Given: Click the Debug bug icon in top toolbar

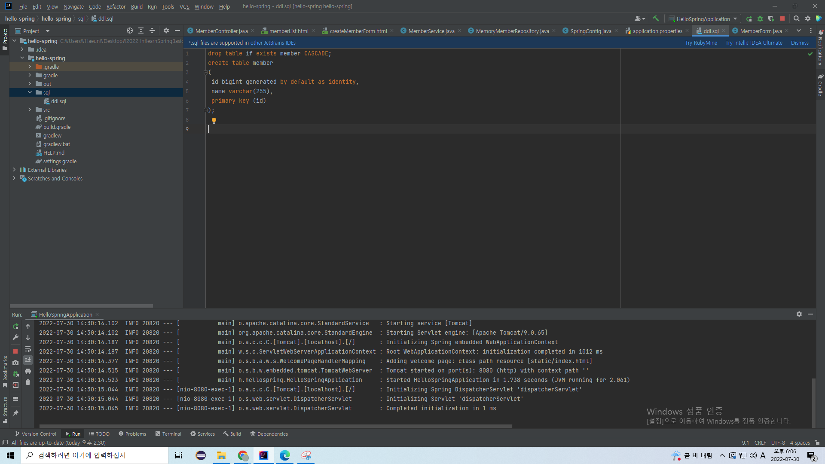Looking at the screenshot, I should [760, 18].
